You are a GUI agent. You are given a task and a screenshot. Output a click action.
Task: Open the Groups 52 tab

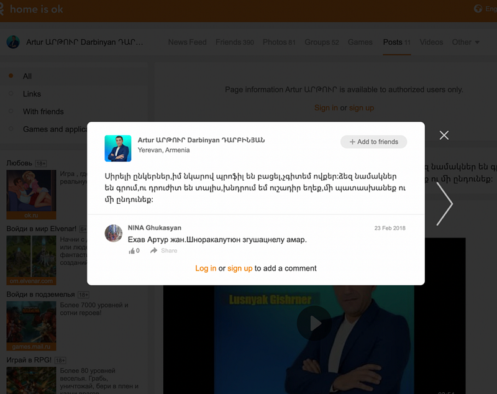pos(322,42)
